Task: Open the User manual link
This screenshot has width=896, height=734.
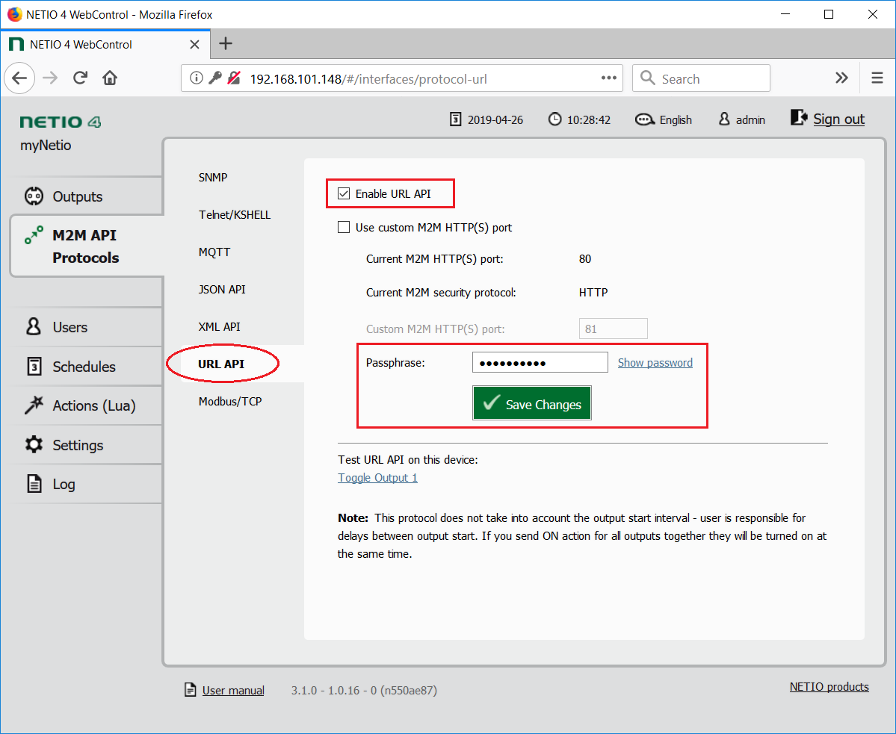Action: point(233,690)
